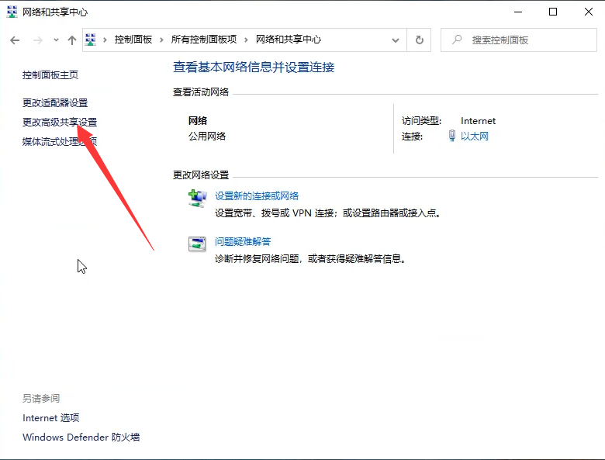
Task: Go up one folder level arrow
Action: [x=72, y=40]
